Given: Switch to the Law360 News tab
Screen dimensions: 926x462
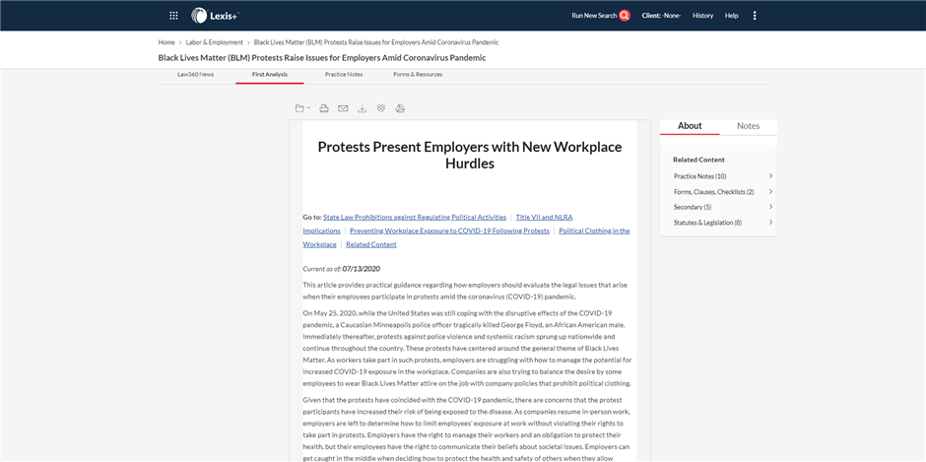Looking at the screenshot, I should click(x=195, y=74).
